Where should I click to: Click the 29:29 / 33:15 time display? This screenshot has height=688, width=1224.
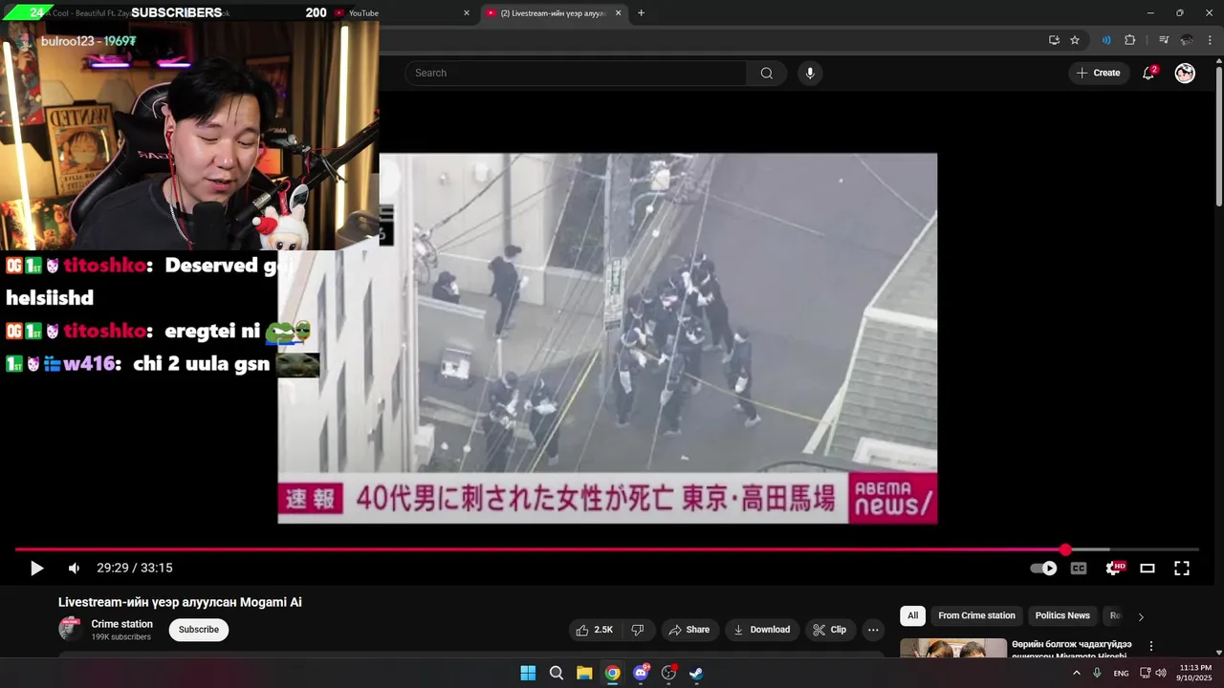135,569
